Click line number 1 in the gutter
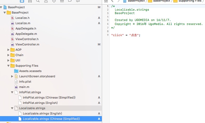The width and height of the screenshot is (205, 123). point(108,6)
